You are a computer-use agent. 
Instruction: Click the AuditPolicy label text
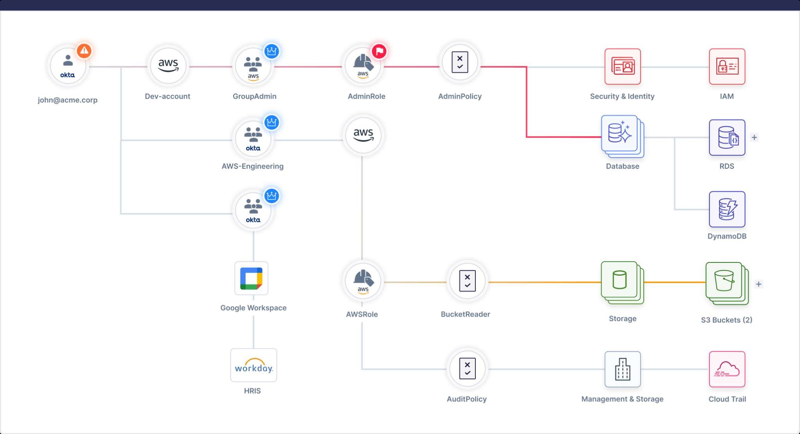pyautogui.click(x=467, y=399)
